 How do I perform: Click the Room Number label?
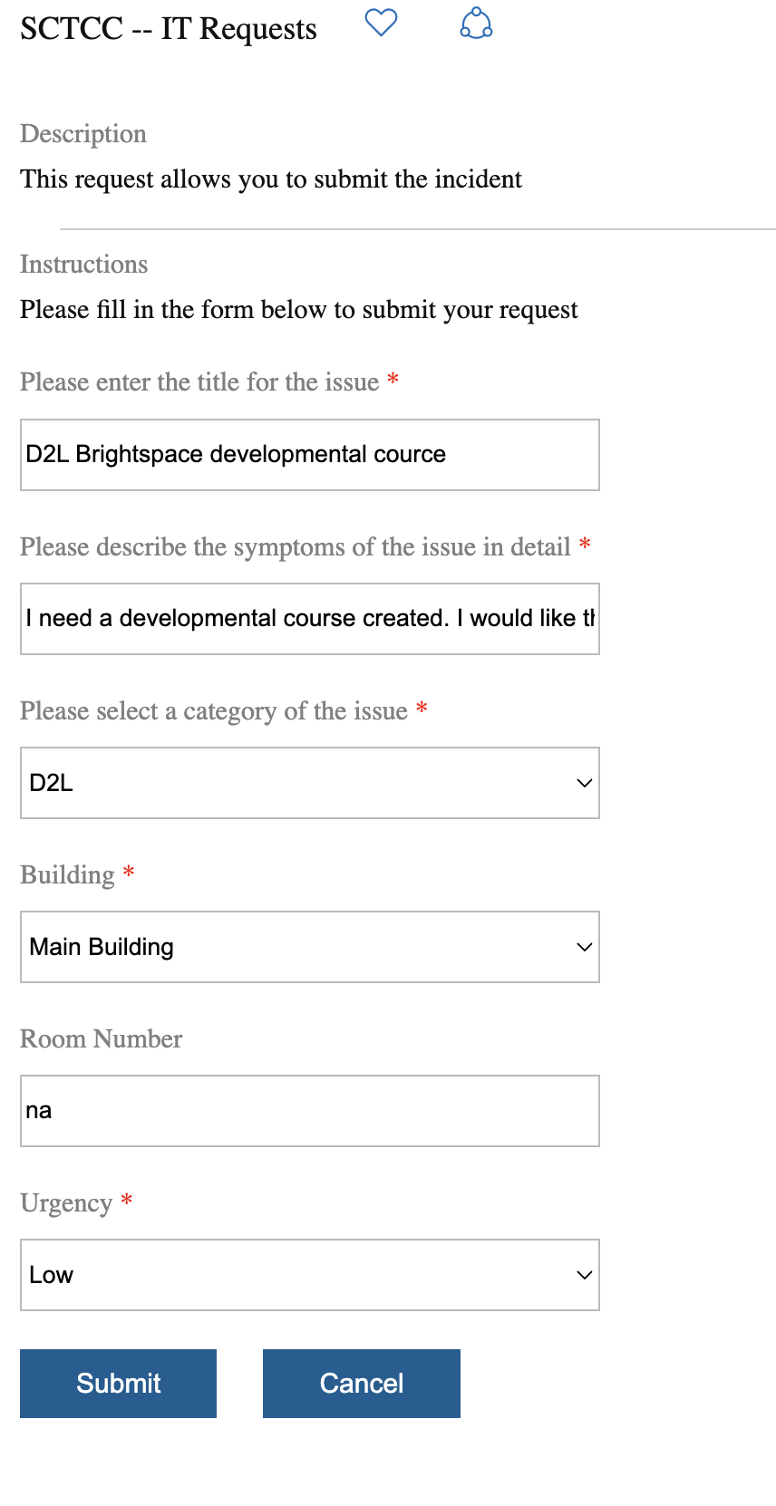[102, 1039]
